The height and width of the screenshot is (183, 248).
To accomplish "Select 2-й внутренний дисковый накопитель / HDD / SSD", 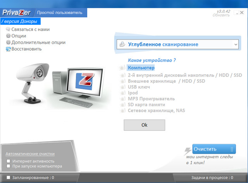I will pos(185,75).
